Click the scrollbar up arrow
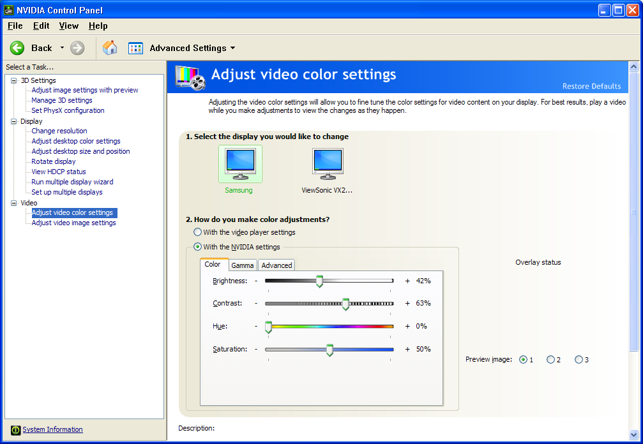Viewport: 643px width, 444px height. (x=633, y=66)
